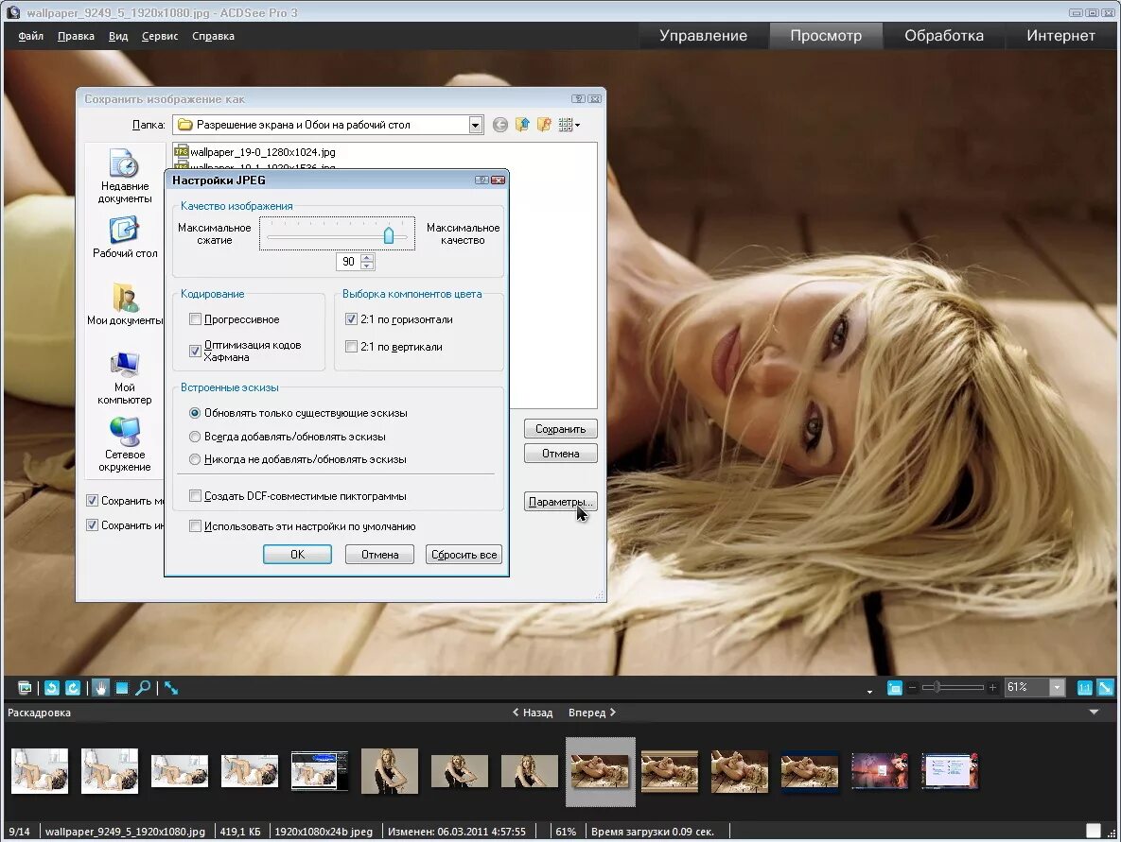Zoom out using the minus icon
This screenshot has width=1121, height=842.
click(912, 688)
